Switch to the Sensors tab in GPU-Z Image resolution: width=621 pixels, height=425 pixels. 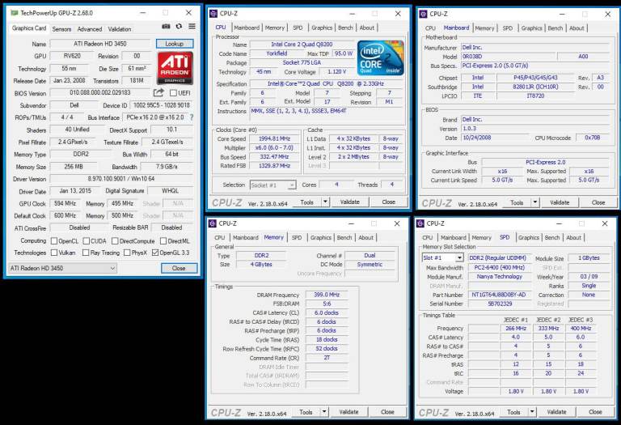click(x=61, y=28)
